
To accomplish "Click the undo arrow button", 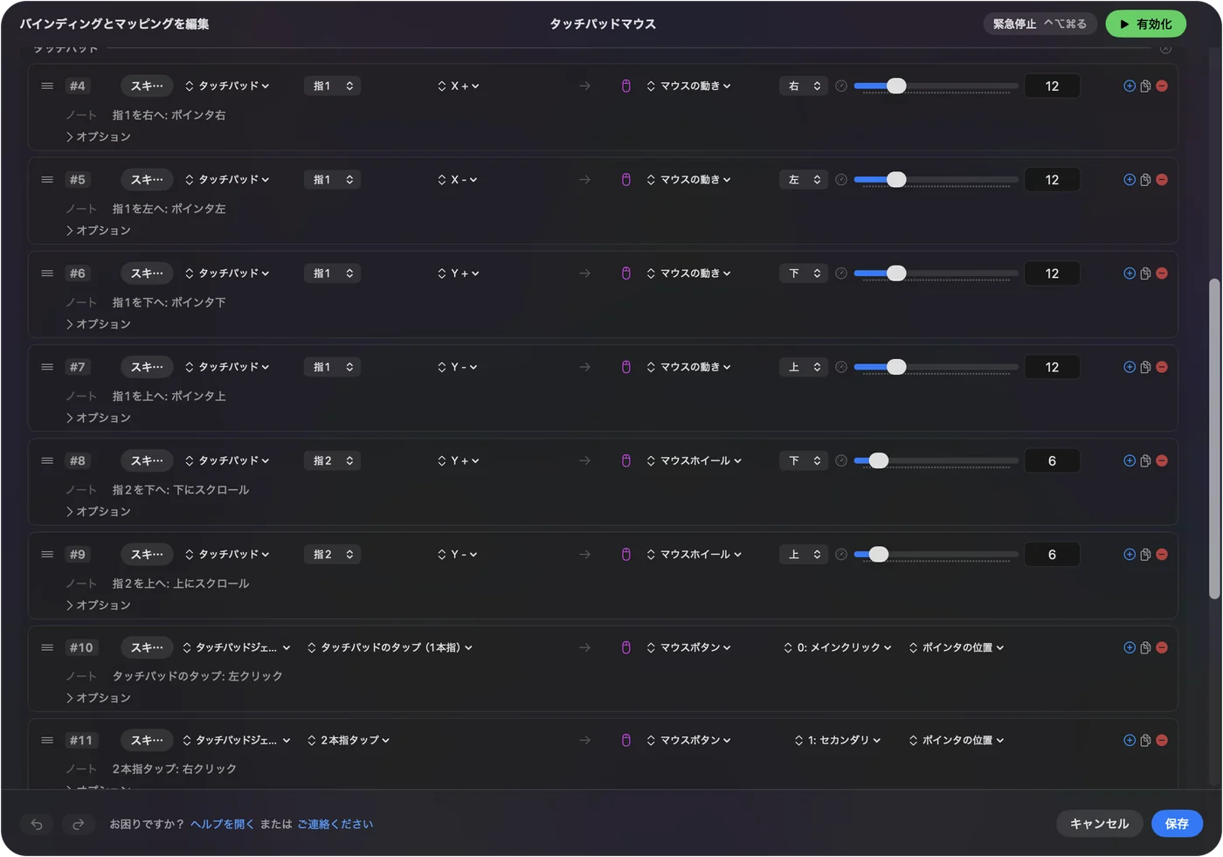I will pos(37,824).
